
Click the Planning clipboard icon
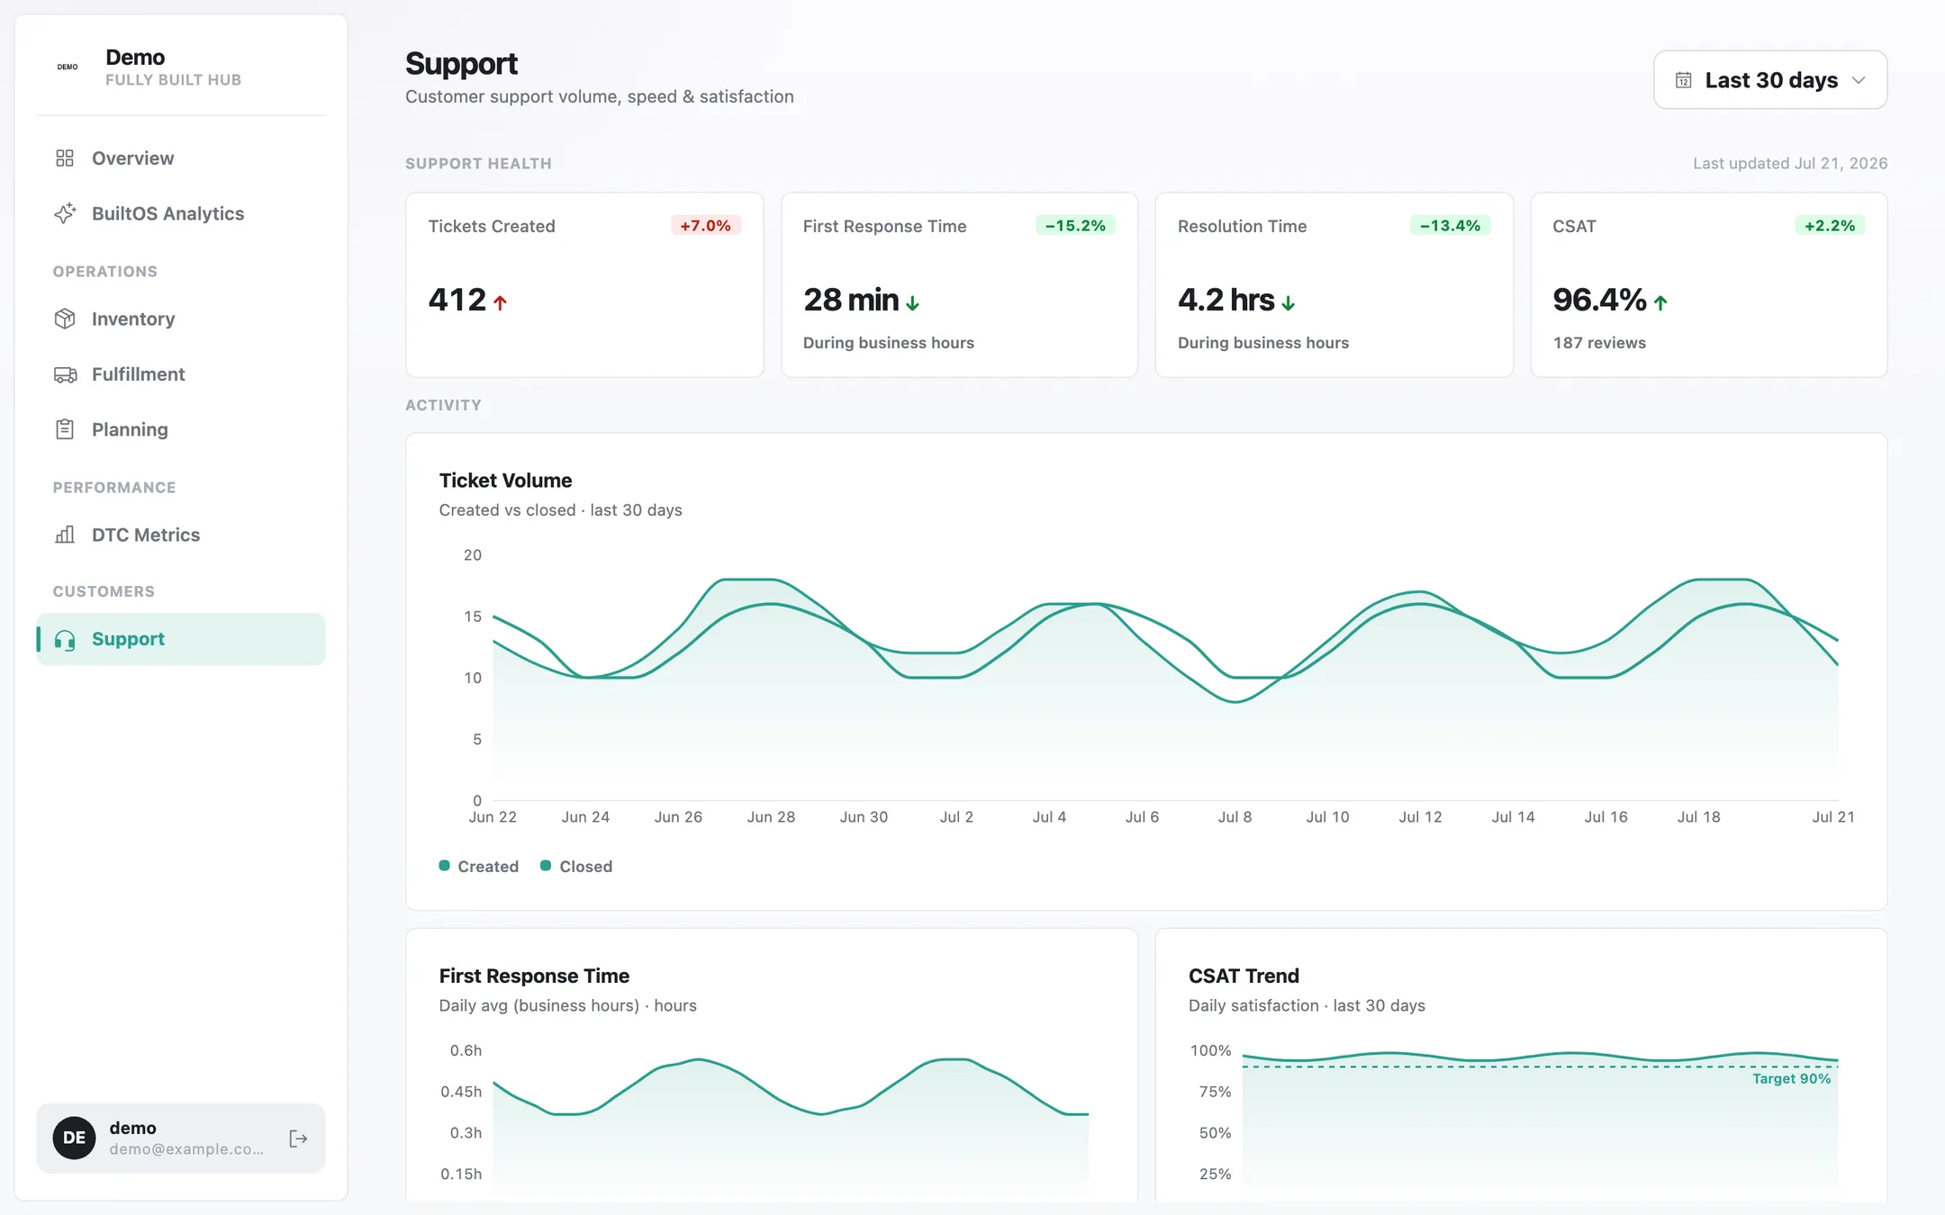pyautogui.click(x=65, y=429)
